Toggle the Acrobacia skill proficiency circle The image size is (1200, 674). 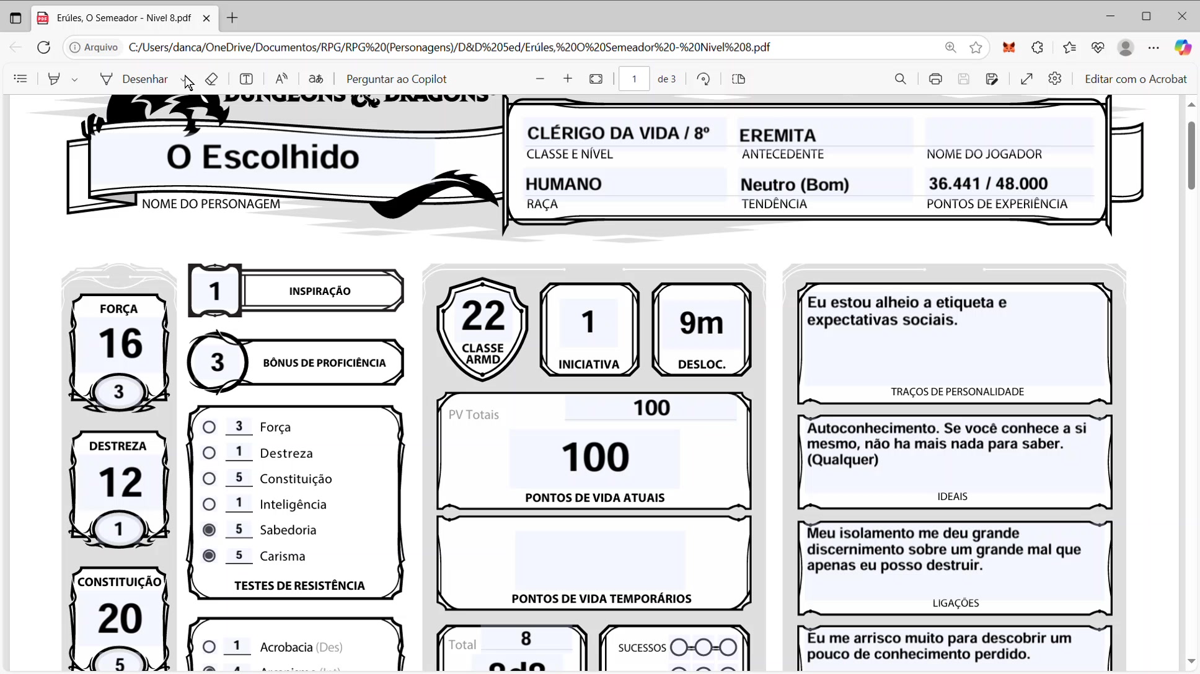point(209,646)
